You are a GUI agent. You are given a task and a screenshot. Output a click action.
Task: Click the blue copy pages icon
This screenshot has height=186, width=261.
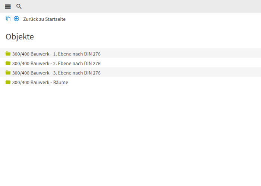click(x=8, y=19)
